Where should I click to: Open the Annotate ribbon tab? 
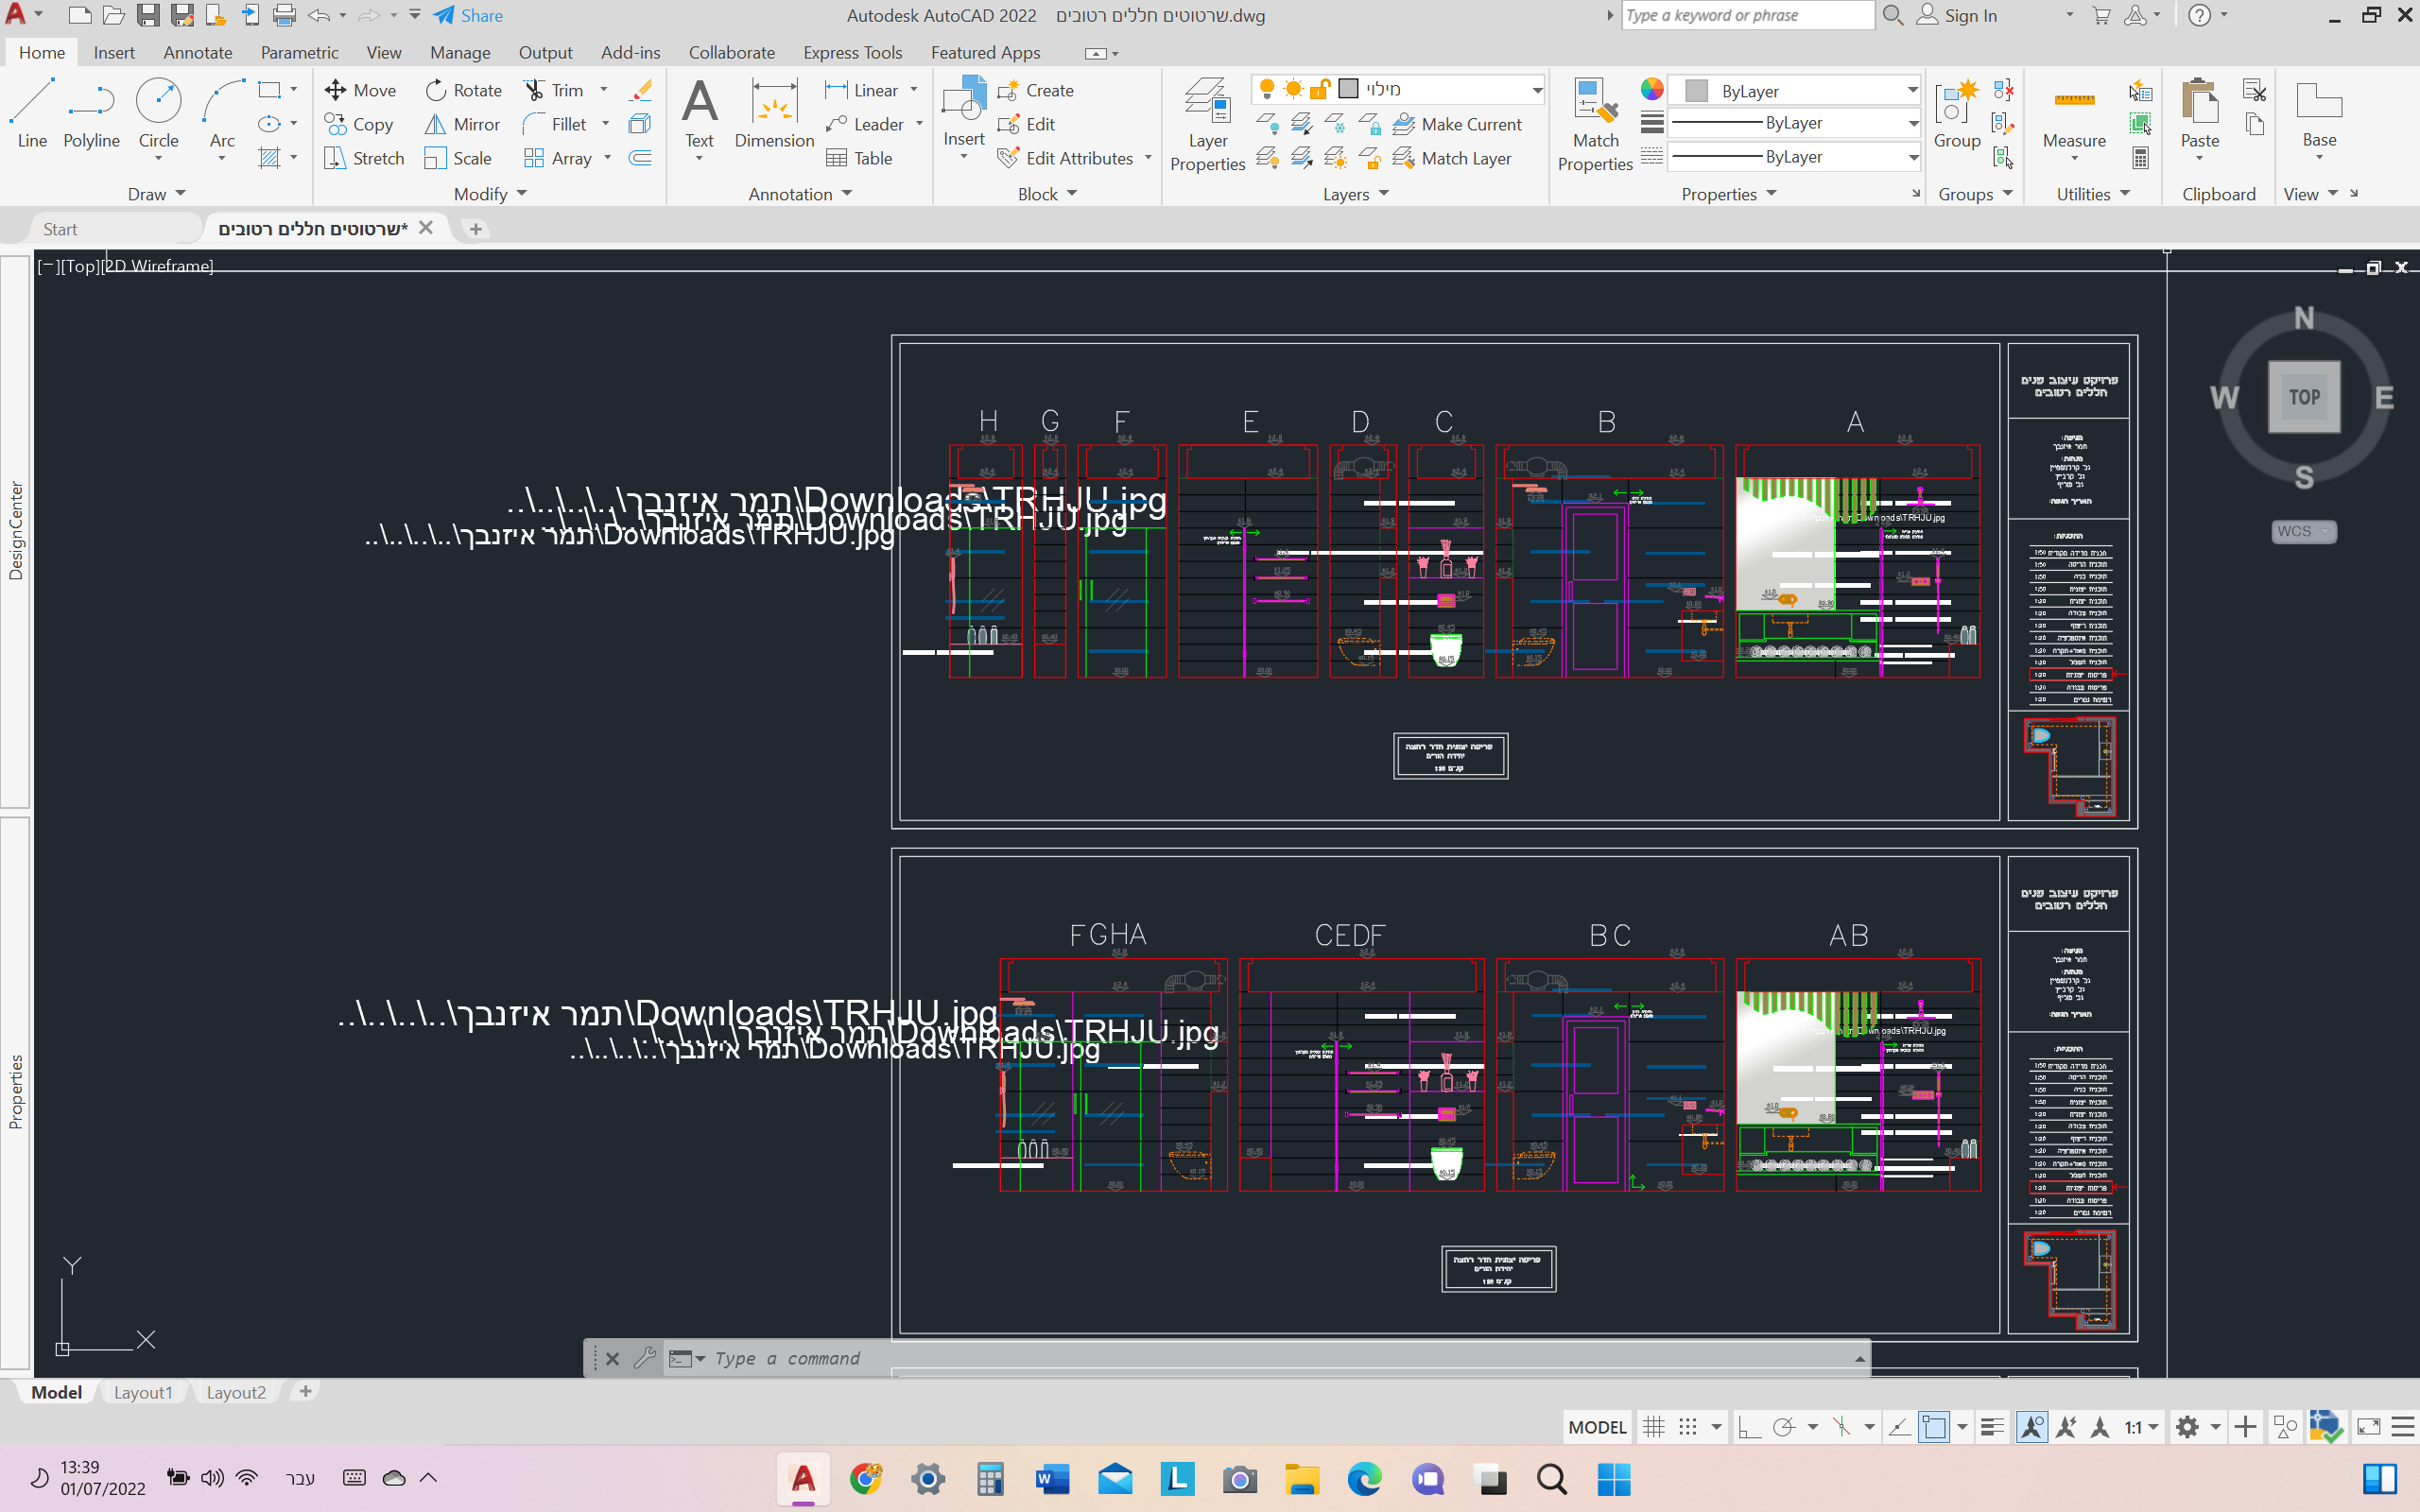pyautogui.click(x=197, y=53)
